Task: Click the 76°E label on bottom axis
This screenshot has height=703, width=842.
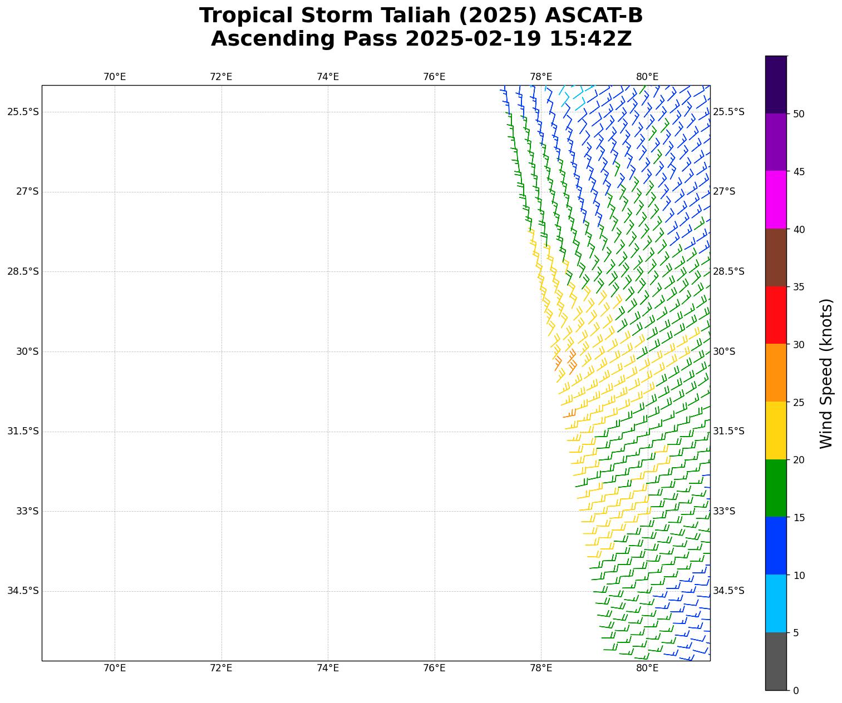Action: (x=434, y=668)
